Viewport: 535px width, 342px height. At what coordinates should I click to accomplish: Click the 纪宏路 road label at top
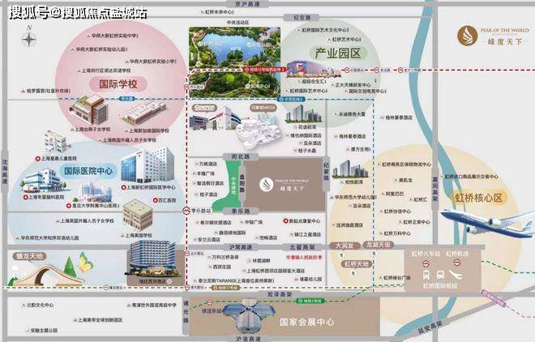[x=302, y=17]
